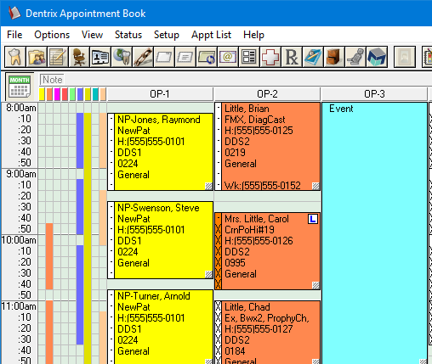Open Office Manager desk chair icon

coord(79,57)
